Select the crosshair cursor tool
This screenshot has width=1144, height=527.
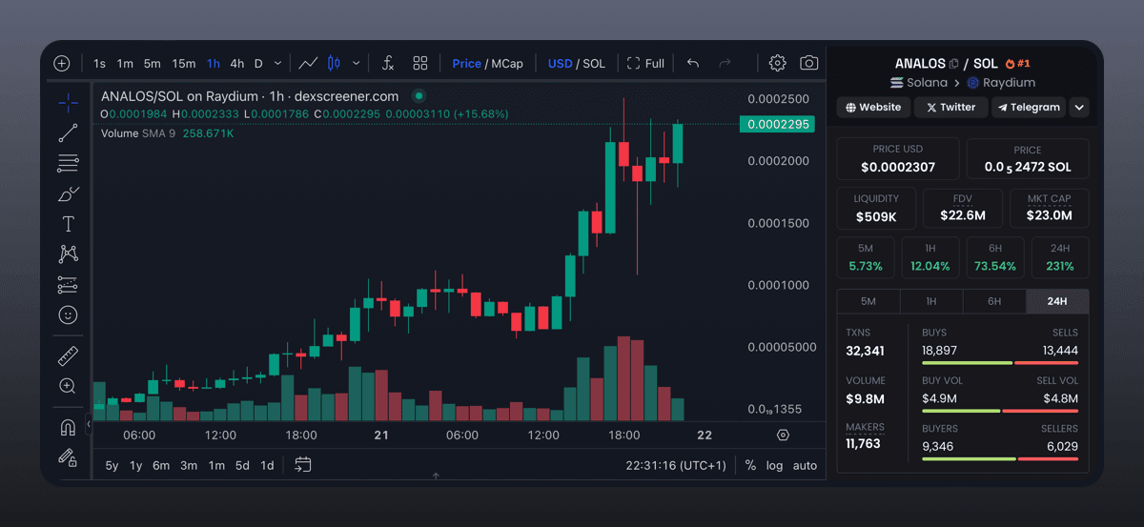[68, 102]
